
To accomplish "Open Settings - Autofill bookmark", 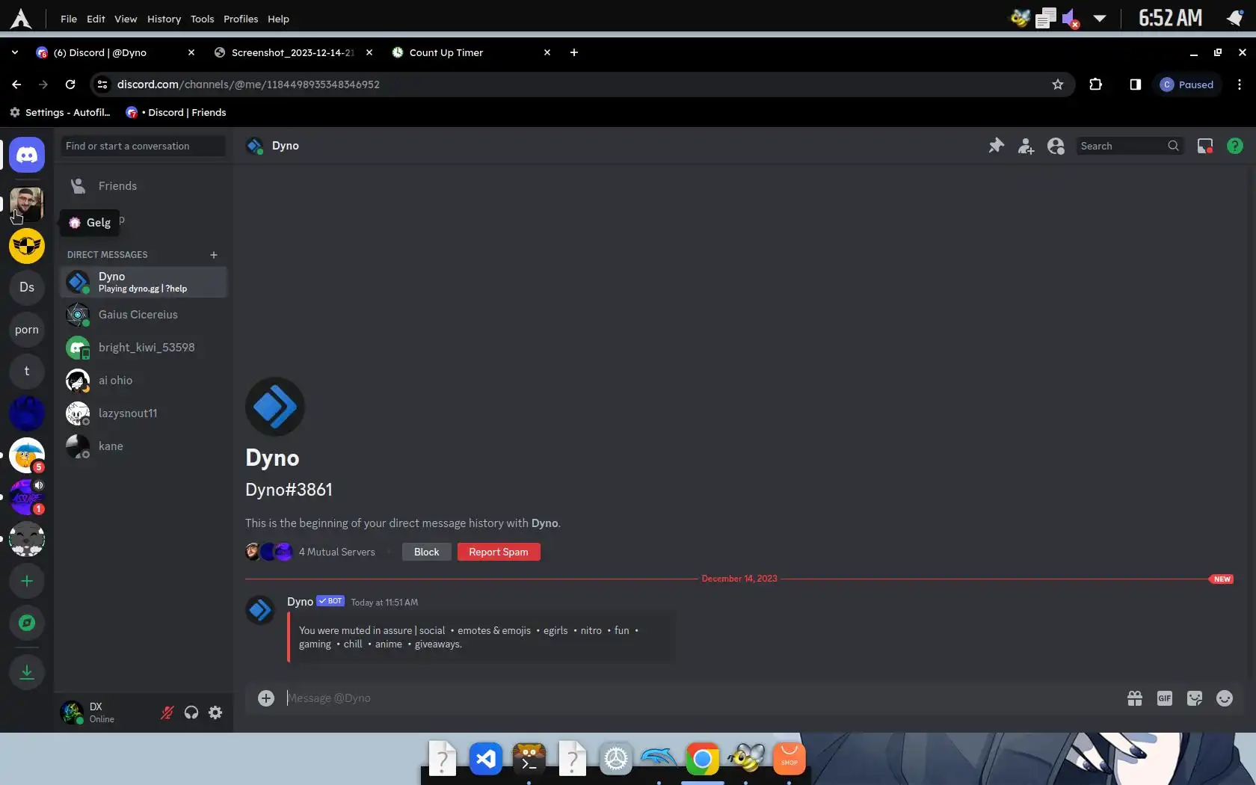I will 60,112.
